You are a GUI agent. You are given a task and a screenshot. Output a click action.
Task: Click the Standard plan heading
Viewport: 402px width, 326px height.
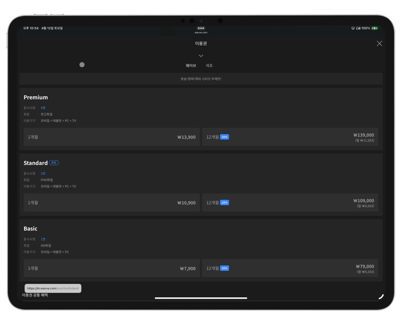[35, 163]
